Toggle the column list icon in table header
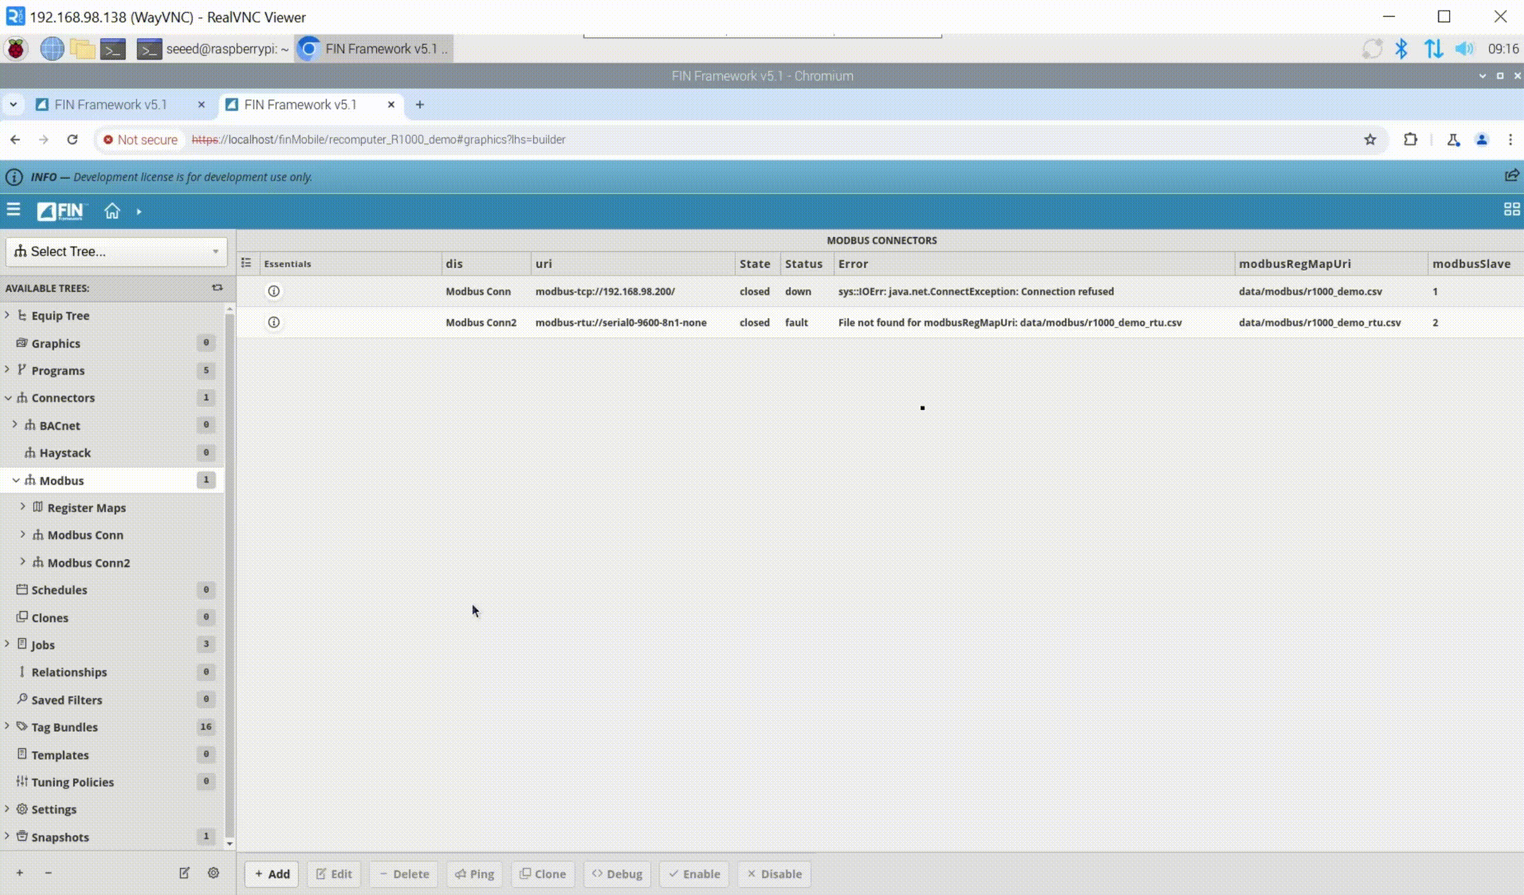 [x=246, y=263]
